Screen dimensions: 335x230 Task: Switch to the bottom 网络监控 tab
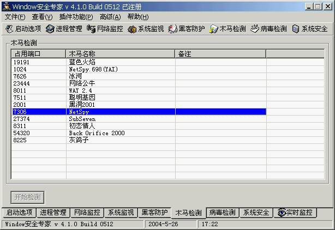(87, 213)
